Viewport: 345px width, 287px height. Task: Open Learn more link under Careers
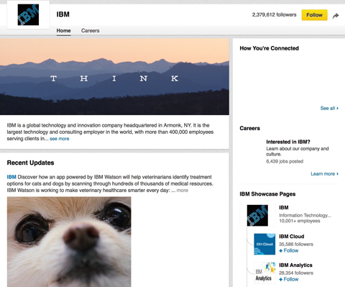point(324,173)
